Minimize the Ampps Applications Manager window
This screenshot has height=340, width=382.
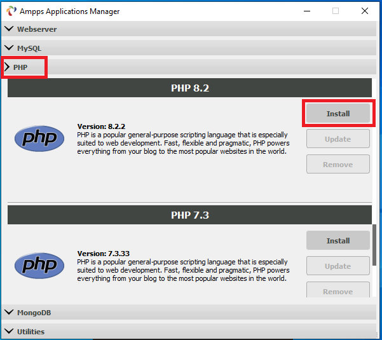pos(307,11)
